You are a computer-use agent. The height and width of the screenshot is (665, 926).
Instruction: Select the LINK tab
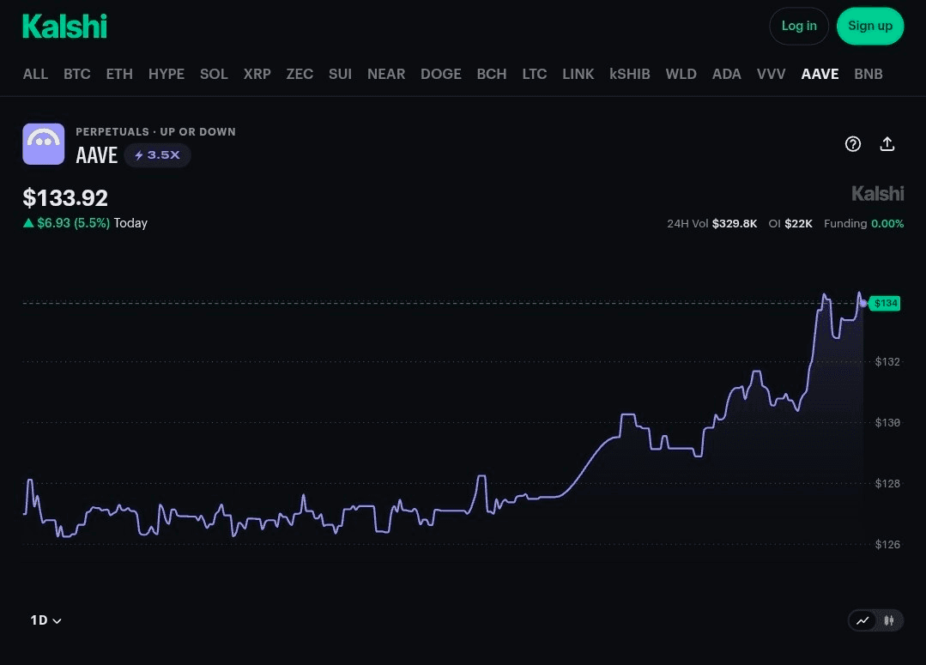[578, 74]
